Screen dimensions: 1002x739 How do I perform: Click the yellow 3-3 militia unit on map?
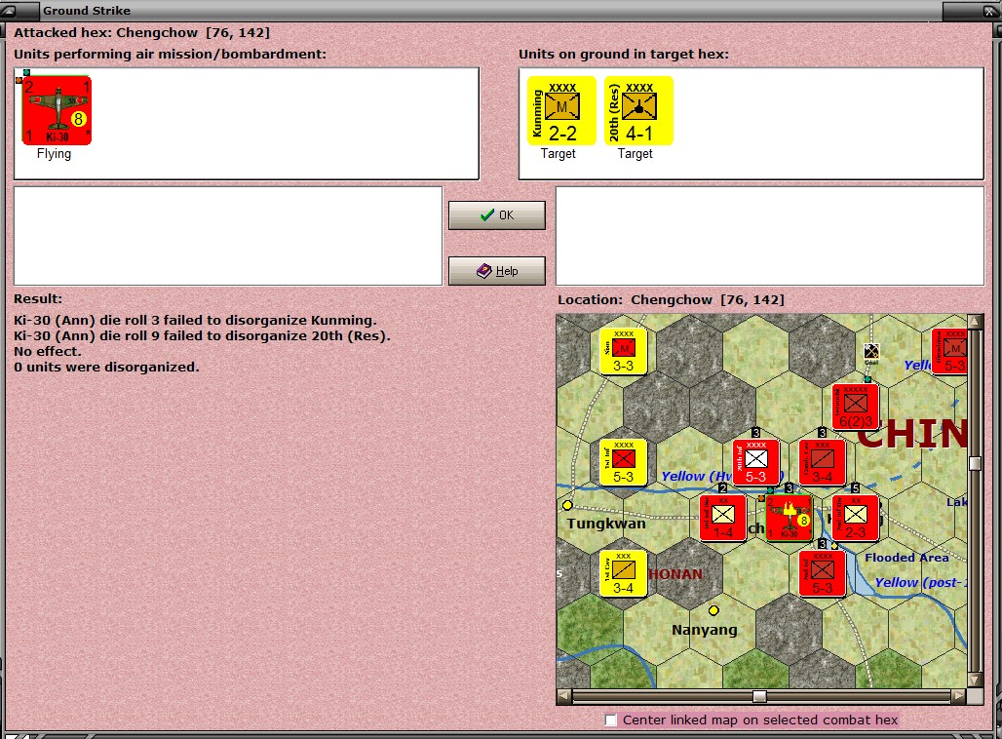(x=623, y=351)
